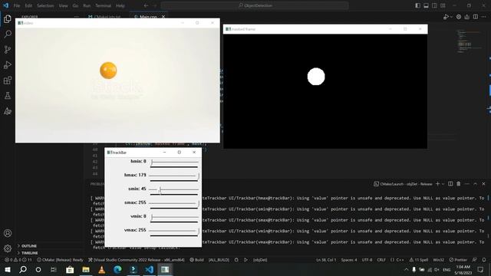This screenshot has width=491, height=276.
Task: Switch to the Main.cpp editor tab
Action: pos(148,16)
